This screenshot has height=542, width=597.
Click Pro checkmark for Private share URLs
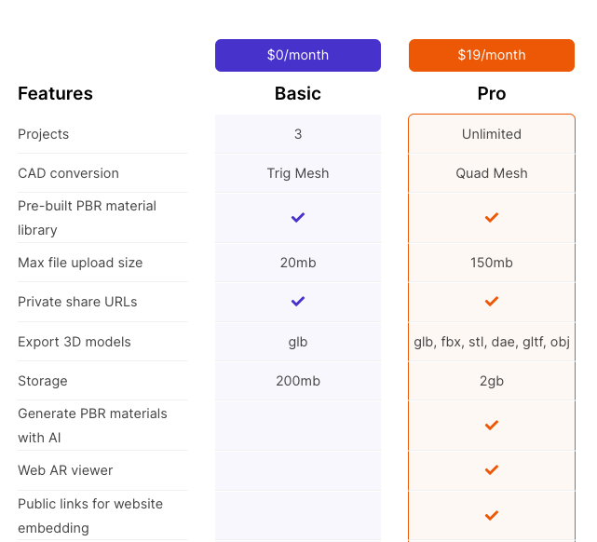tap(492, 302)
